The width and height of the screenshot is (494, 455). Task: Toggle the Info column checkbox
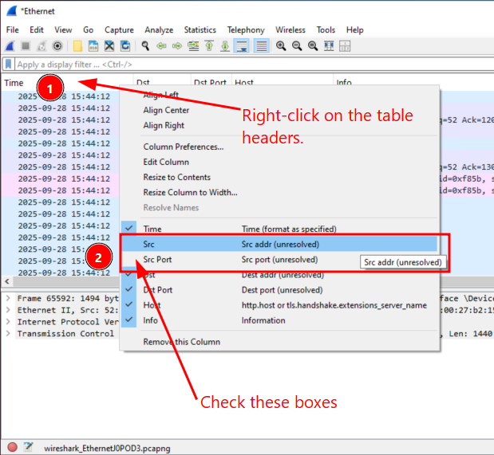coord(129,320)
